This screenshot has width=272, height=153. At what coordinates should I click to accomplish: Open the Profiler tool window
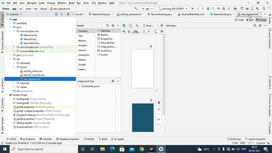click(89, 139)
